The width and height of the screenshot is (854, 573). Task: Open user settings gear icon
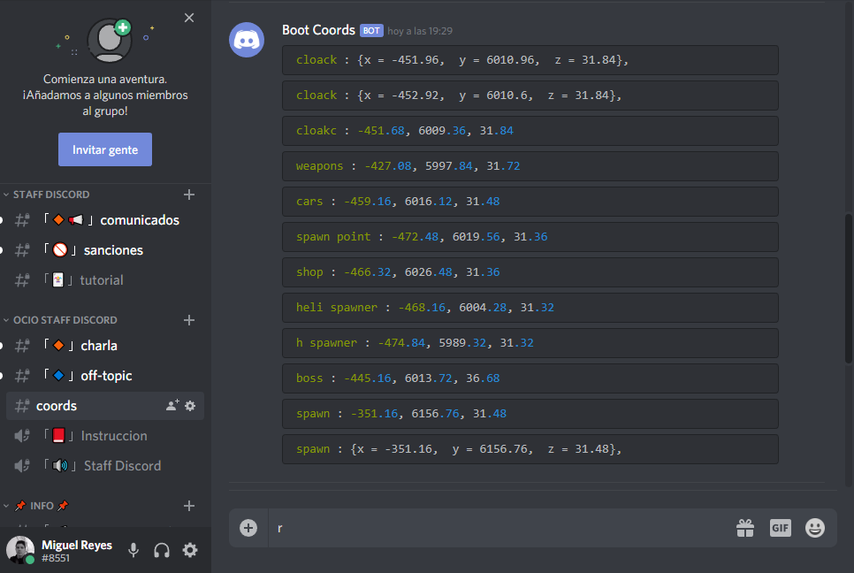pyautogui.click(x=189, y=550)
